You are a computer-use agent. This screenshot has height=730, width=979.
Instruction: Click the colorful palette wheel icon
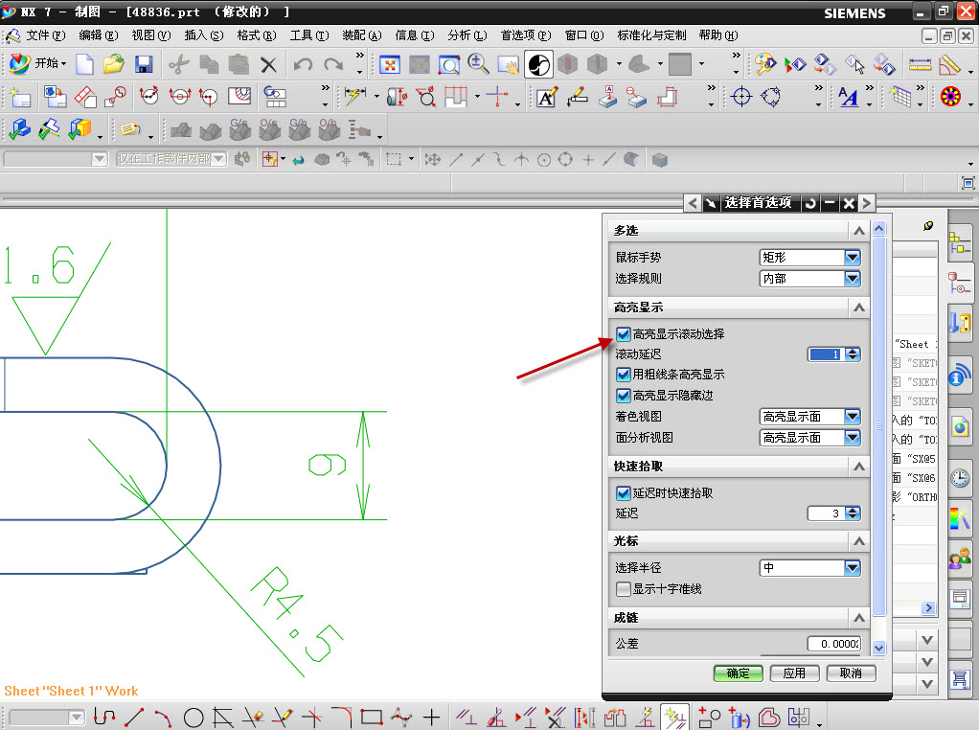[x=950, y=96]
